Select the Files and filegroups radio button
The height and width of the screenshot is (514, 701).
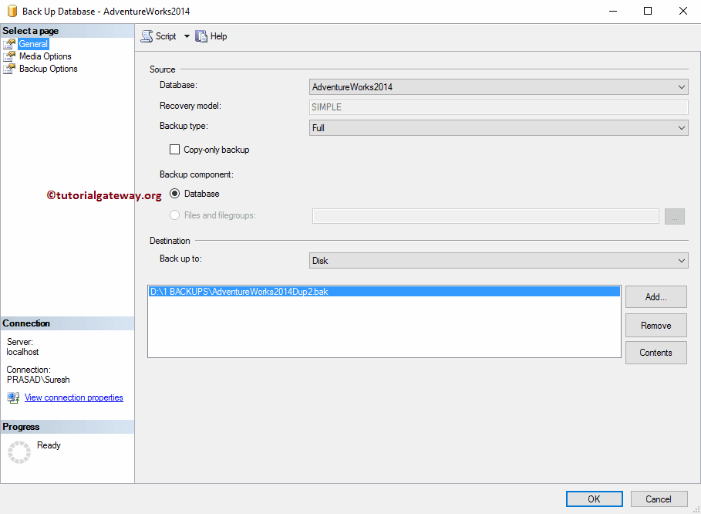[x=175, y=215]
